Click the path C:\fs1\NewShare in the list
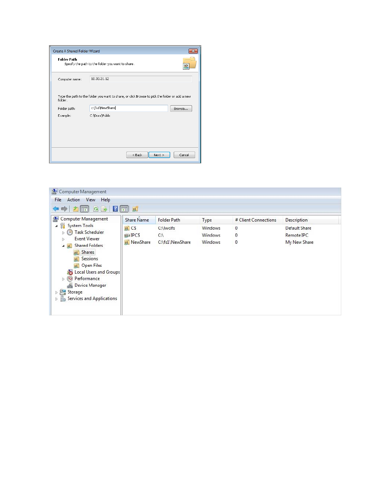 tap(174, 242)
